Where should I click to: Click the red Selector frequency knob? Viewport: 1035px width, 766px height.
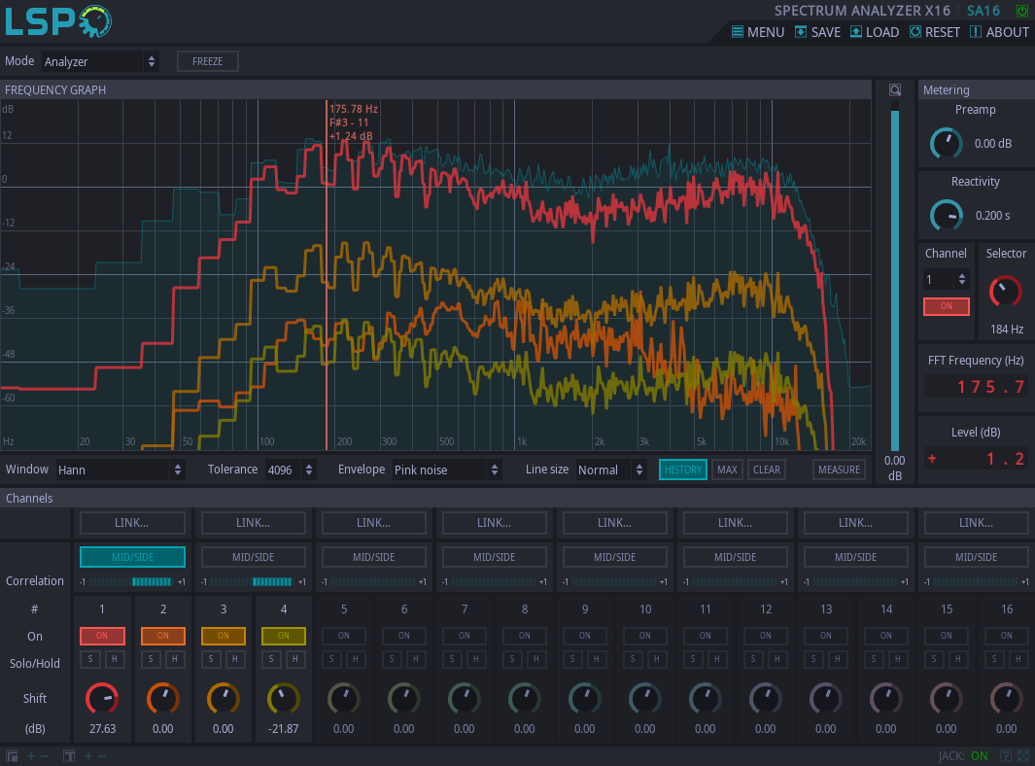[x=1005, y=292]
